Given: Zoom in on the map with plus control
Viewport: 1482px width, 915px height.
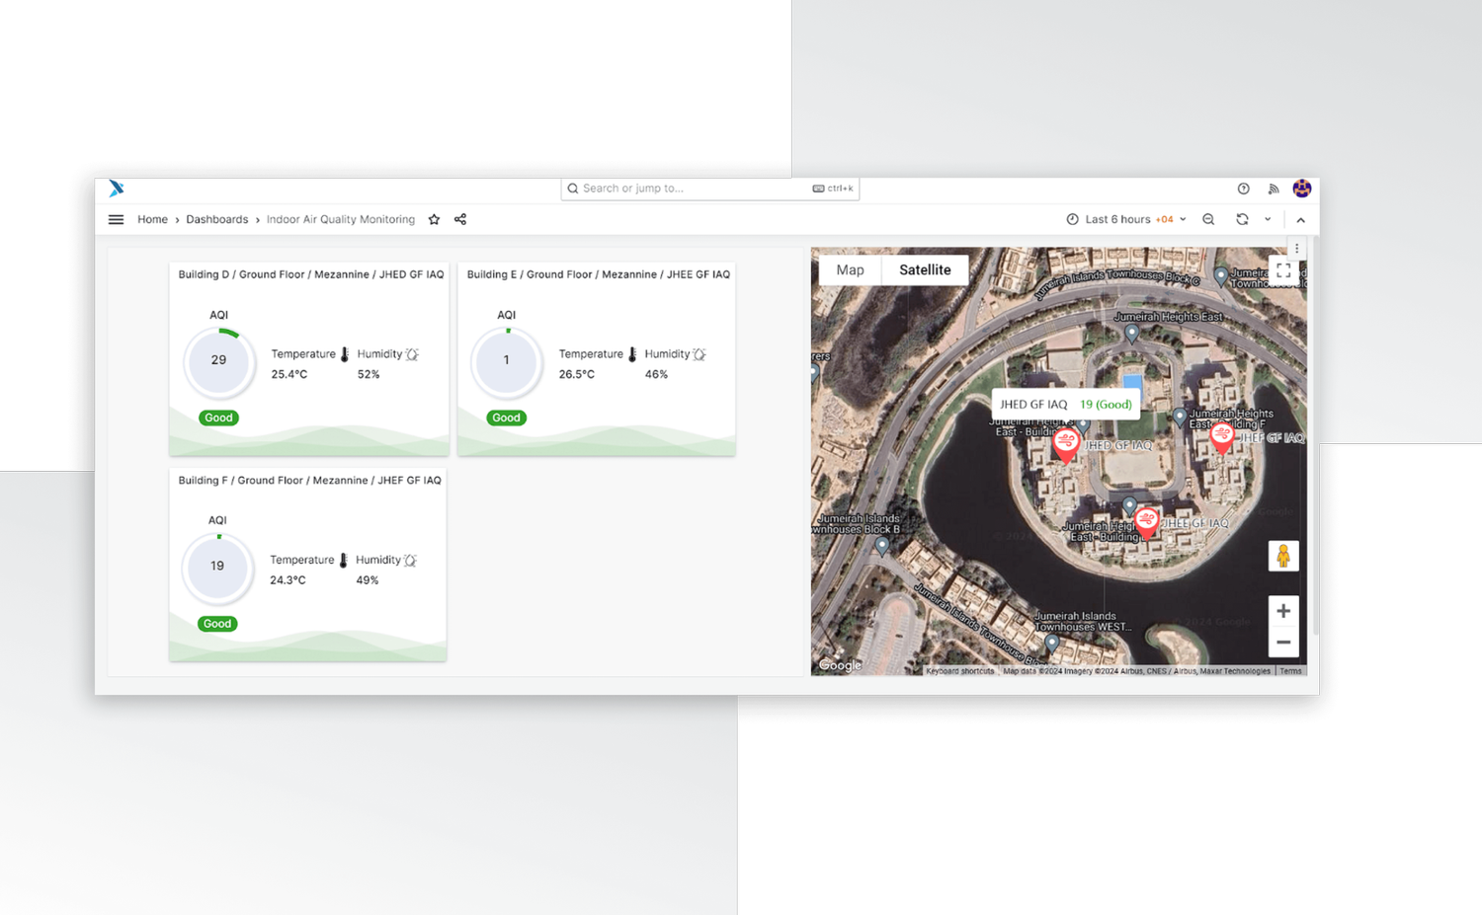Looking at the screenshot, I should (x=1282, y=611).
